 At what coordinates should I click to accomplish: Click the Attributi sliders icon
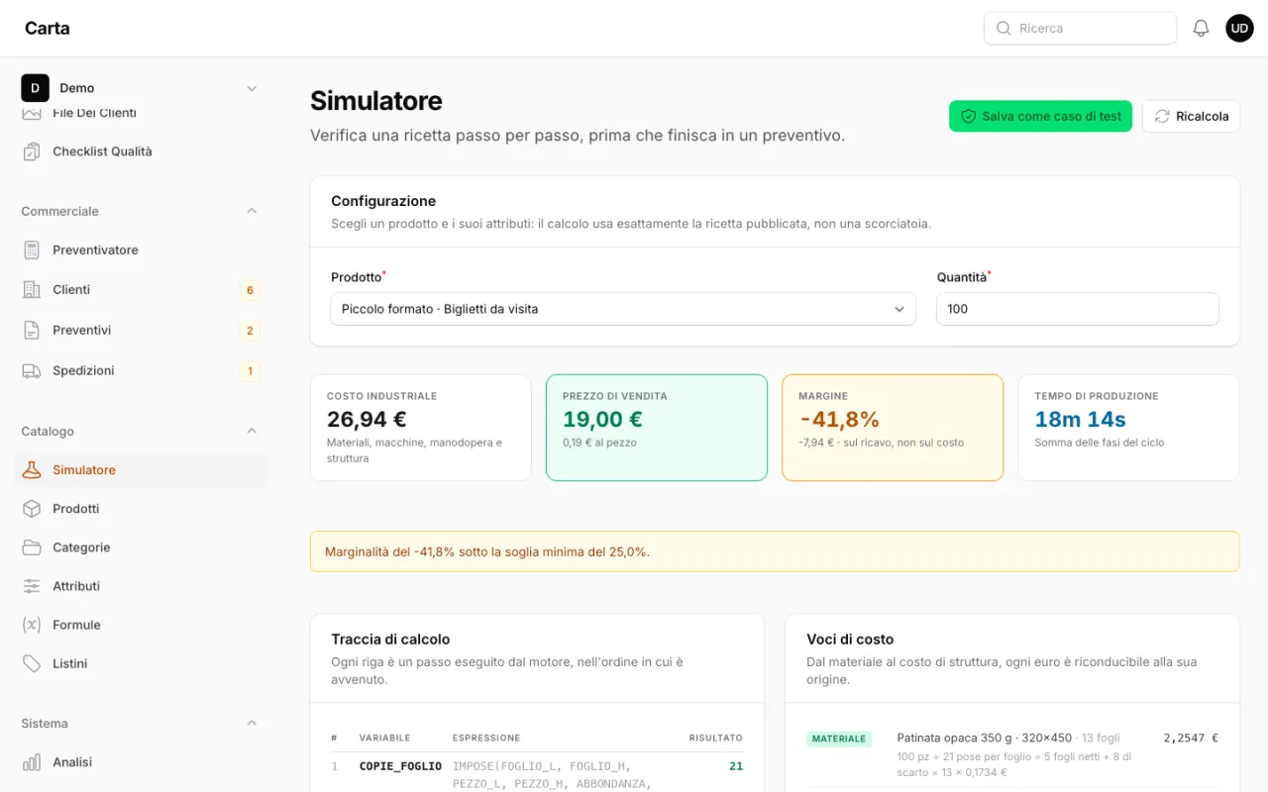point(32,586)
